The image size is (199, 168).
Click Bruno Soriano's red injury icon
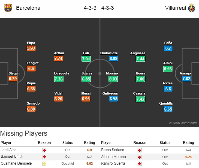140,150
